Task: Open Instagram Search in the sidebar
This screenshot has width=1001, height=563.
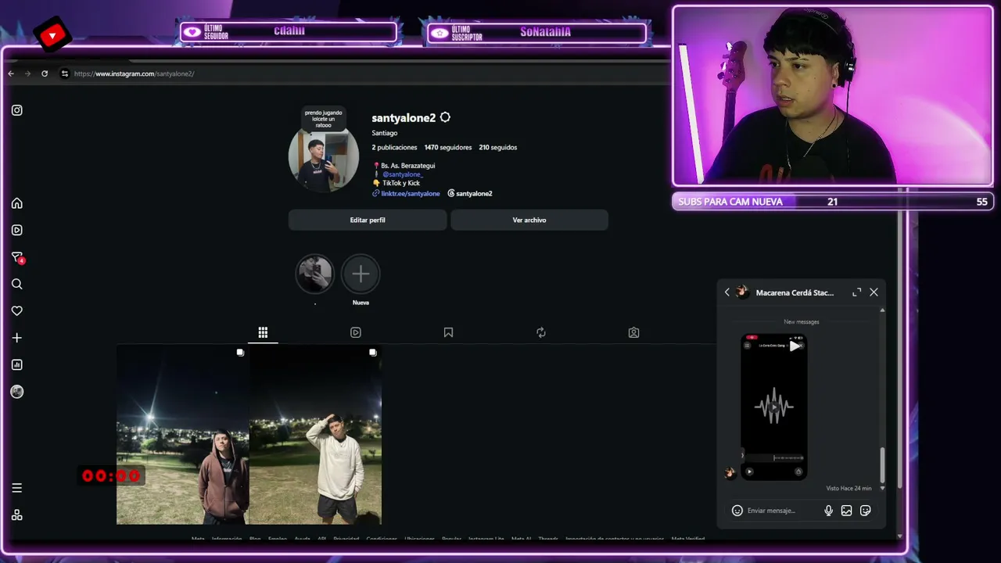Action: tap(16, 284)
